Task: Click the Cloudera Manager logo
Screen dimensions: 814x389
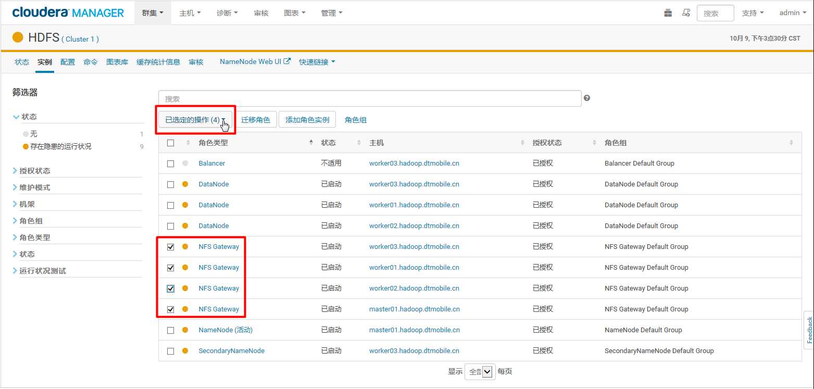Action: pyautogui.click(x=68, y=12)
